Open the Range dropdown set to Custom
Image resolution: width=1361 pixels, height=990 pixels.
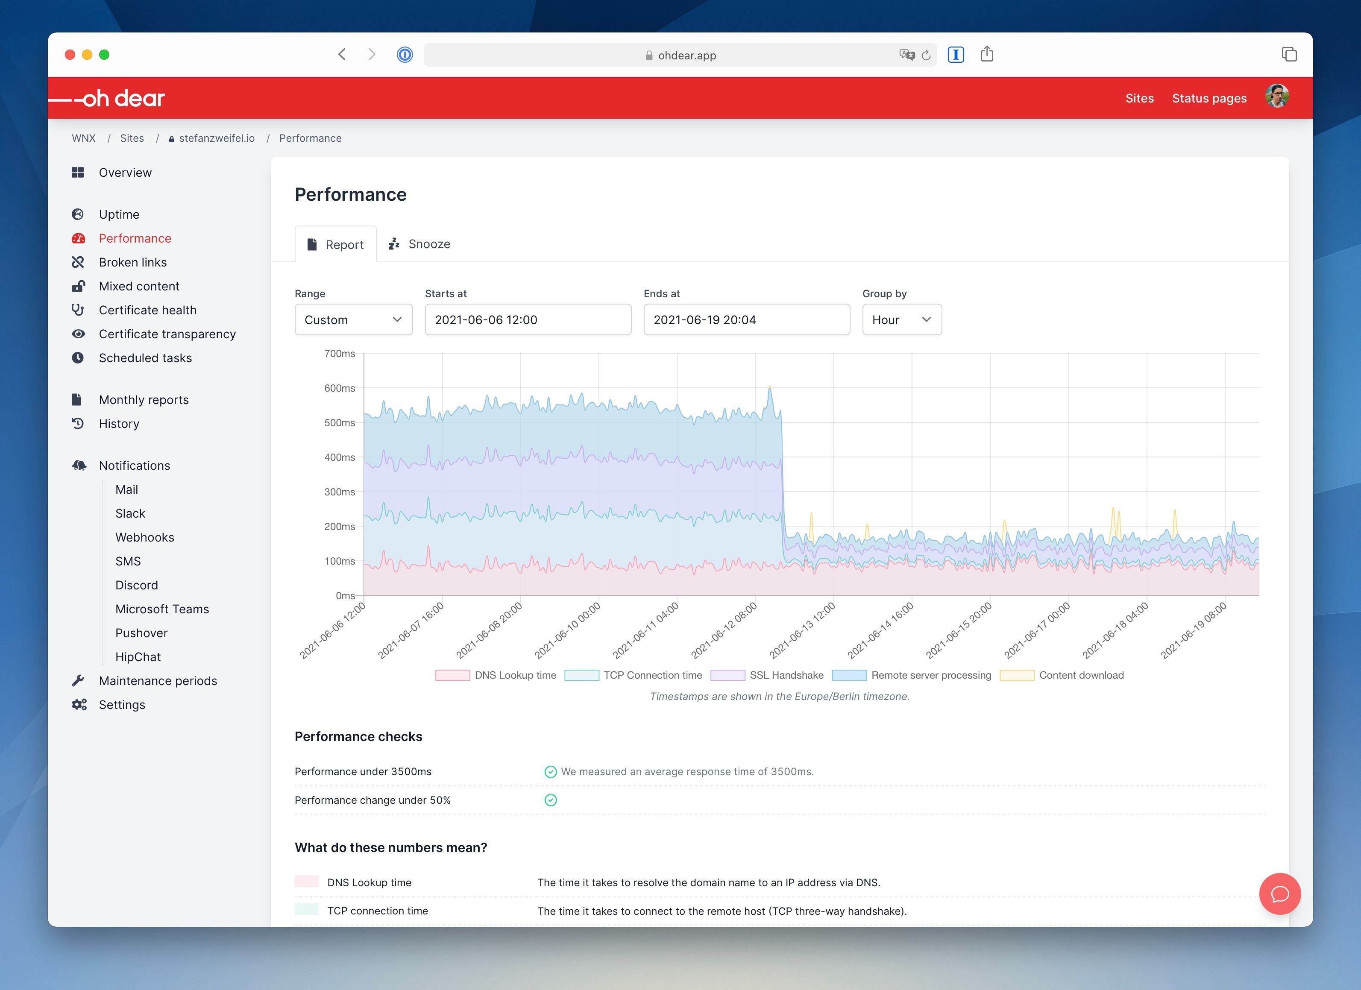(353, 320)
